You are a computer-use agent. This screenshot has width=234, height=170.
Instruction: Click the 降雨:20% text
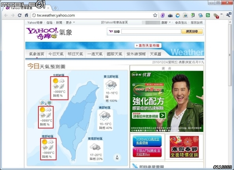click(x=96, y=159)
